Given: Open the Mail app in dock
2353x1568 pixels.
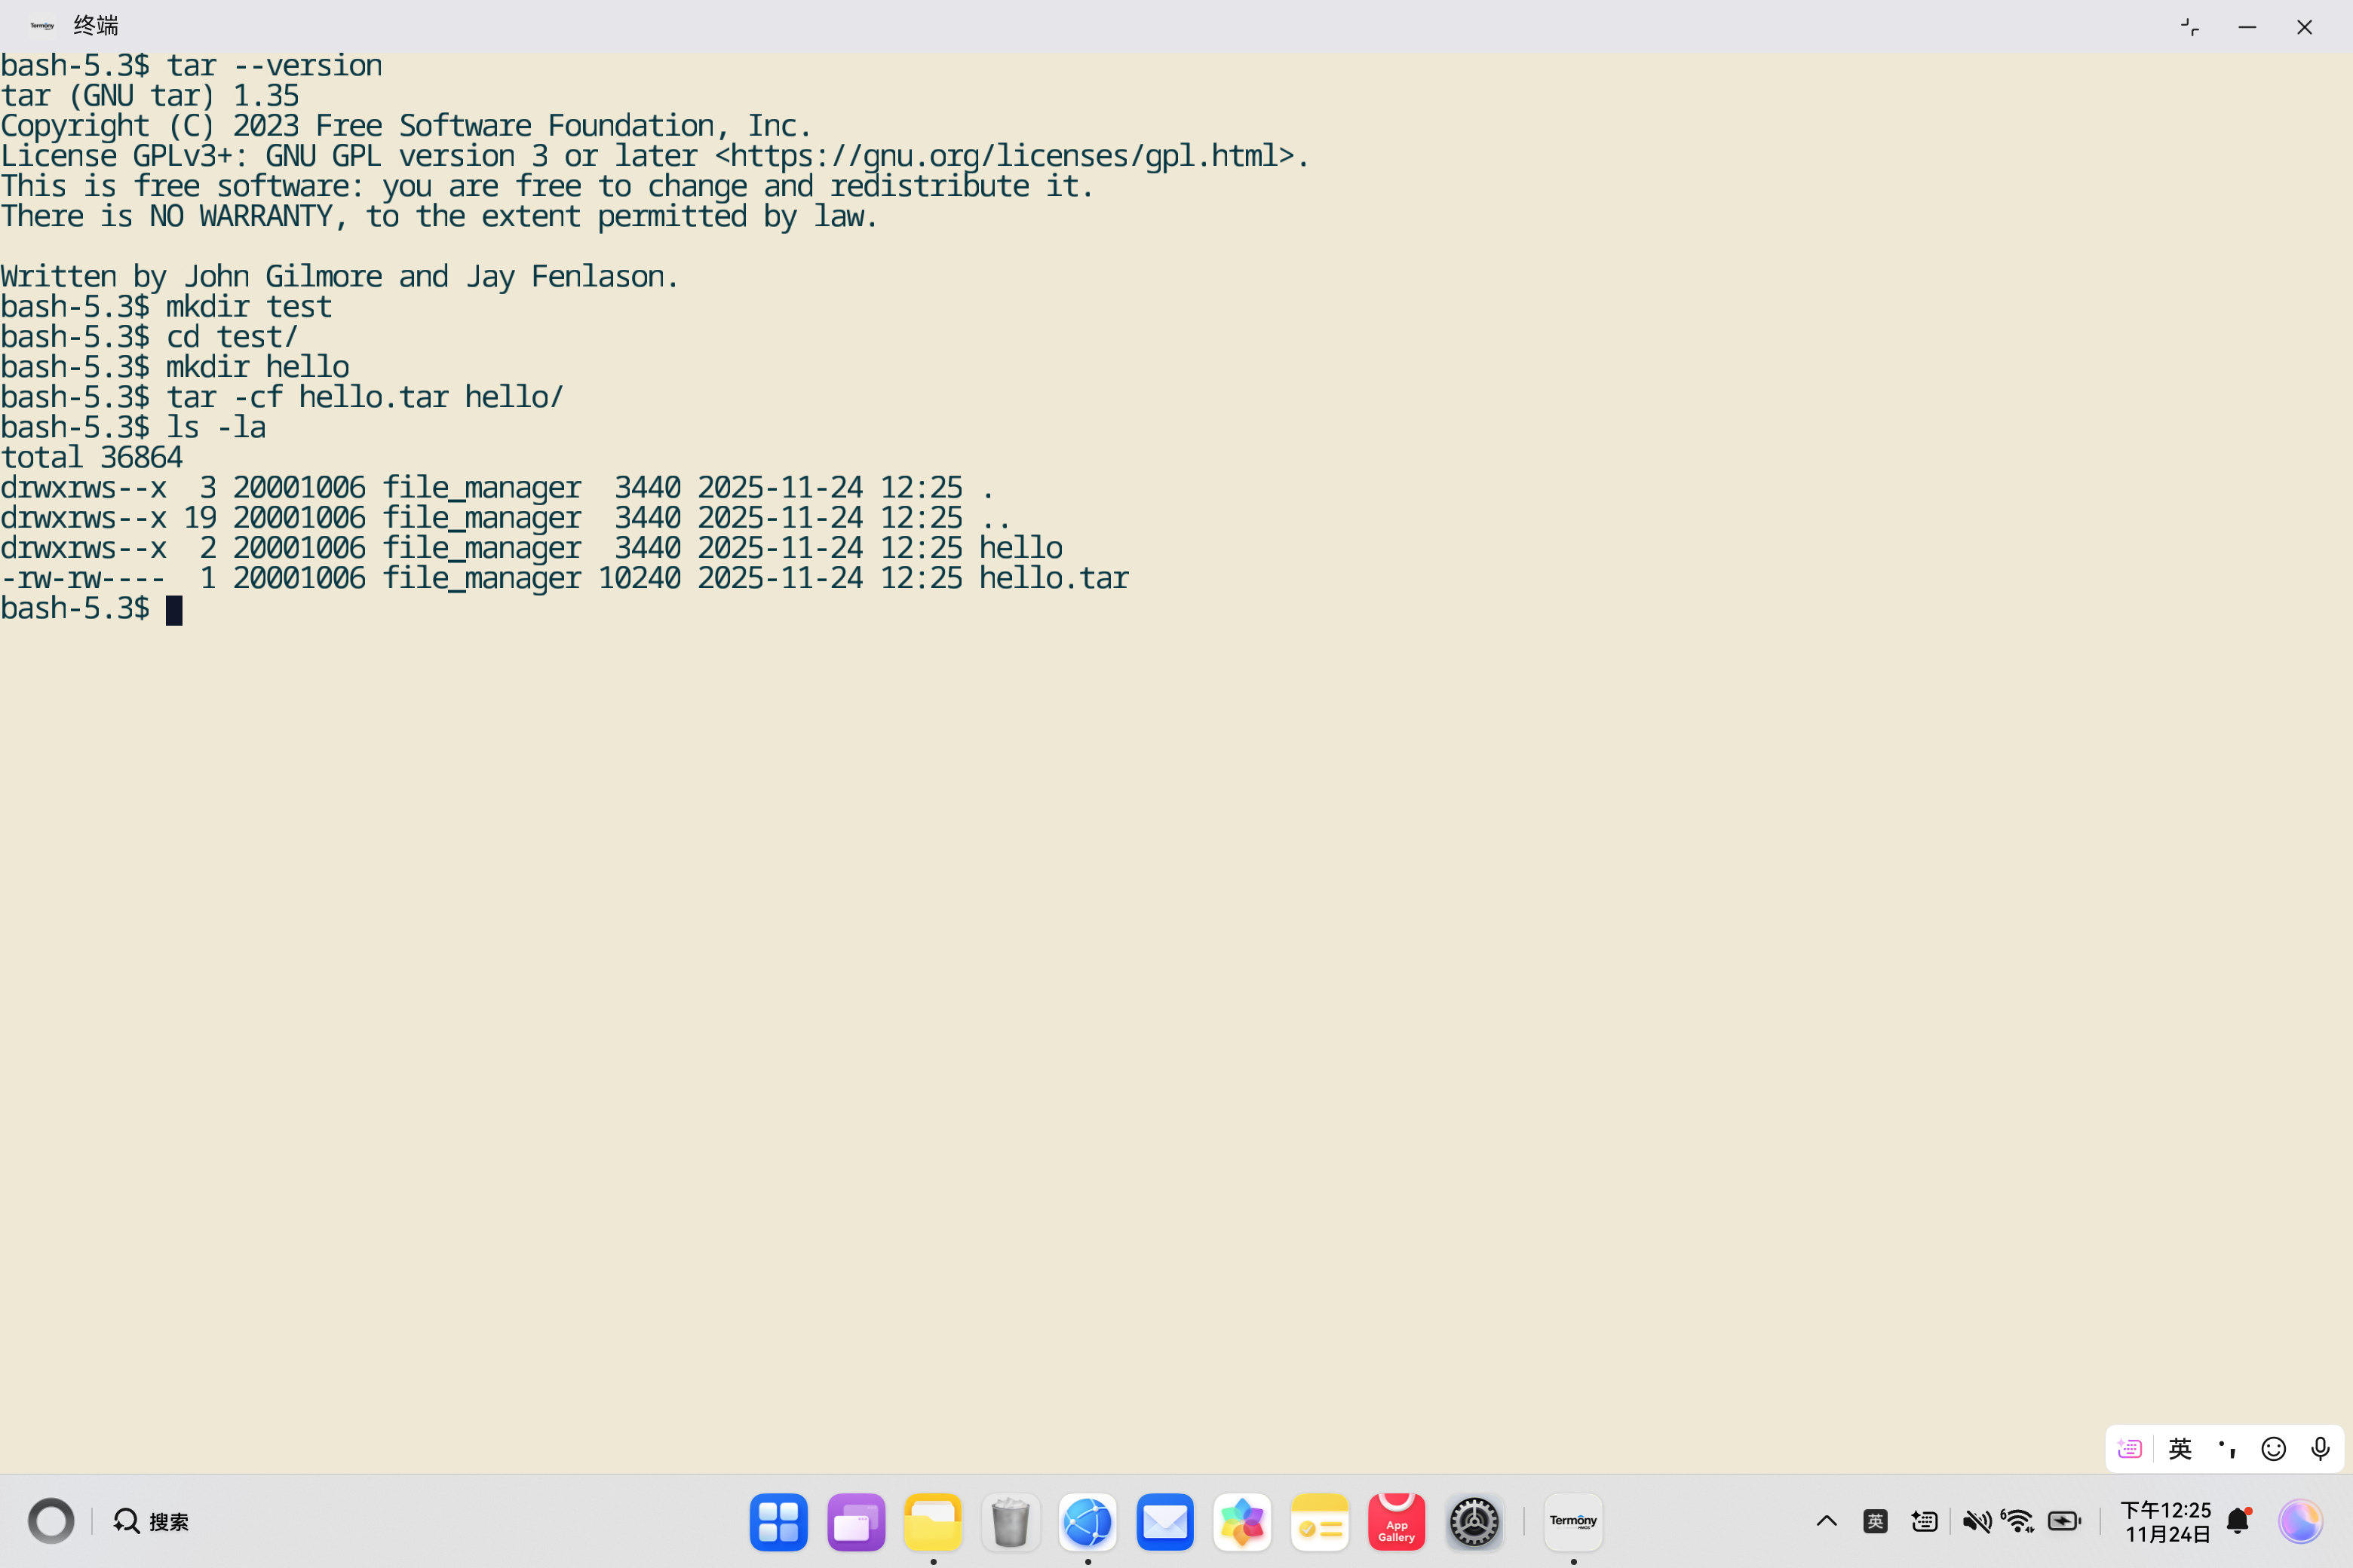Looking at the screenshot, I should pos(1164,1521).
